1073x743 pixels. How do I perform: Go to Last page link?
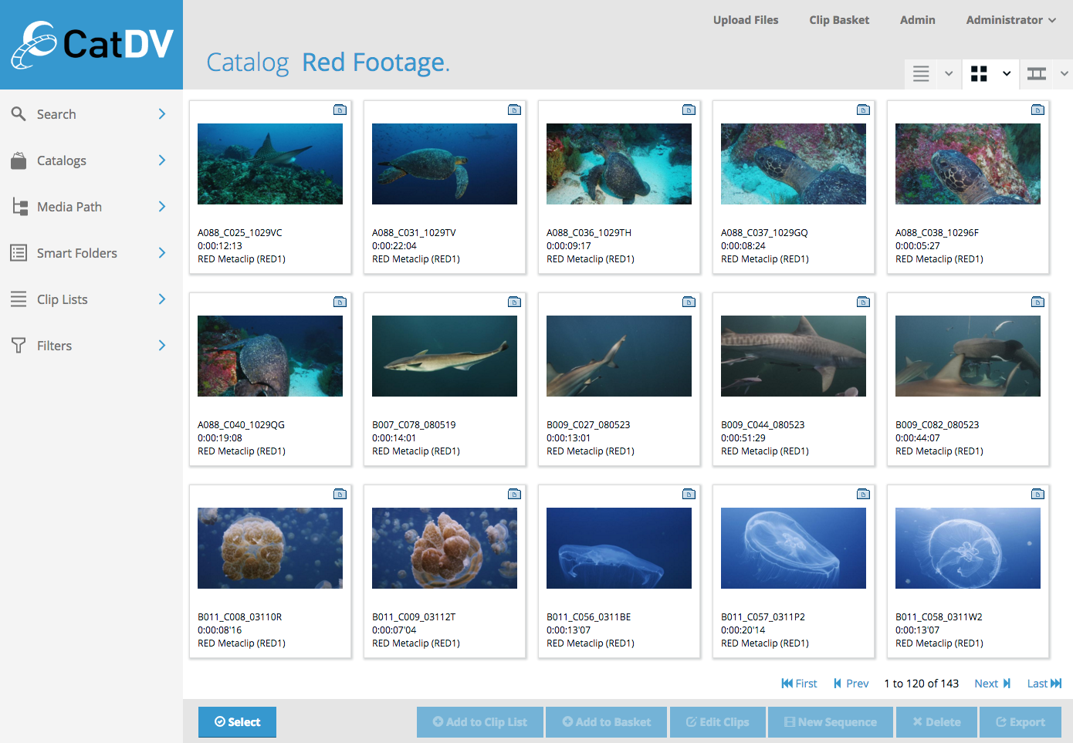pyautogui.click(x=1044, y=684)
